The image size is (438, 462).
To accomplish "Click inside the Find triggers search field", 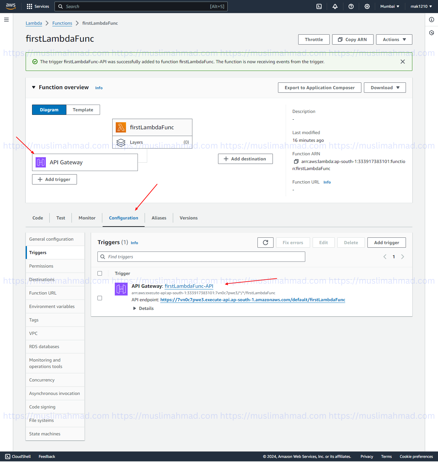I will tap(201, 257).
